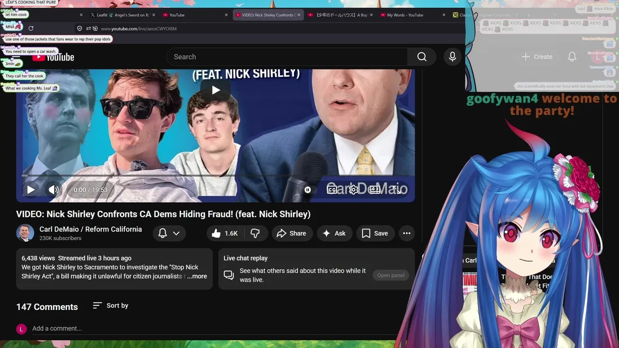
Task: Expand the subscription options dropdown chevron
Action: point(177,233)
